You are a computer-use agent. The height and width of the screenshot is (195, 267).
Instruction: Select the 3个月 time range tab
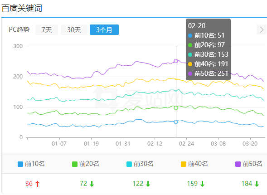click(104, 30)
